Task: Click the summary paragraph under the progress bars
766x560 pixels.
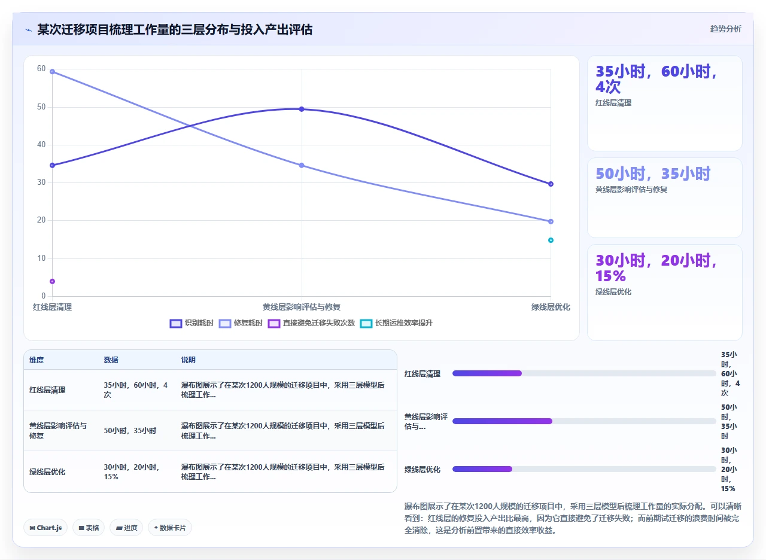Action: tap(573, 518)
